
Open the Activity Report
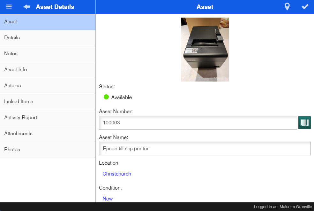point(48,118)
